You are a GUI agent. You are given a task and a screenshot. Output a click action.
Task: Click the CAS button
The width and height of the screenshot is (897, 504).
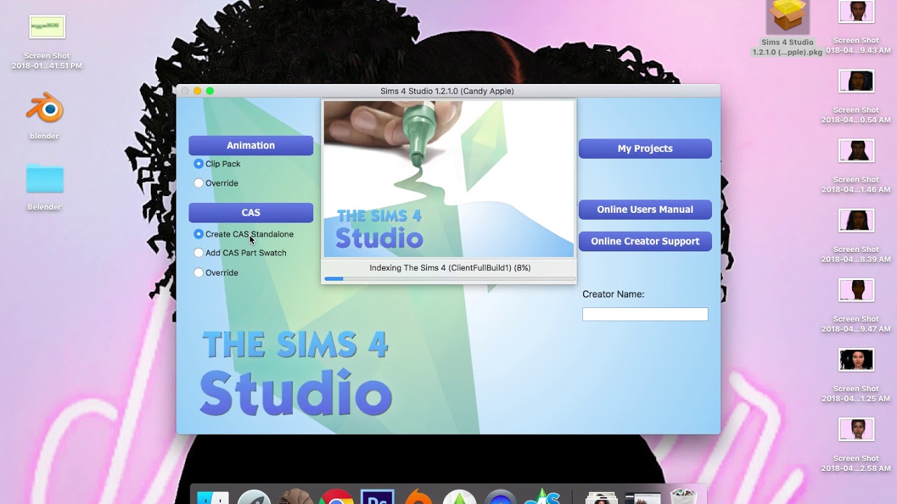[251, 213]
